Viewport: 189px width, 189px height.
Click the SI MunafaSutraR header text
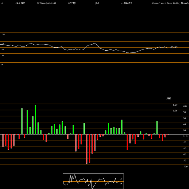point(46,3)
